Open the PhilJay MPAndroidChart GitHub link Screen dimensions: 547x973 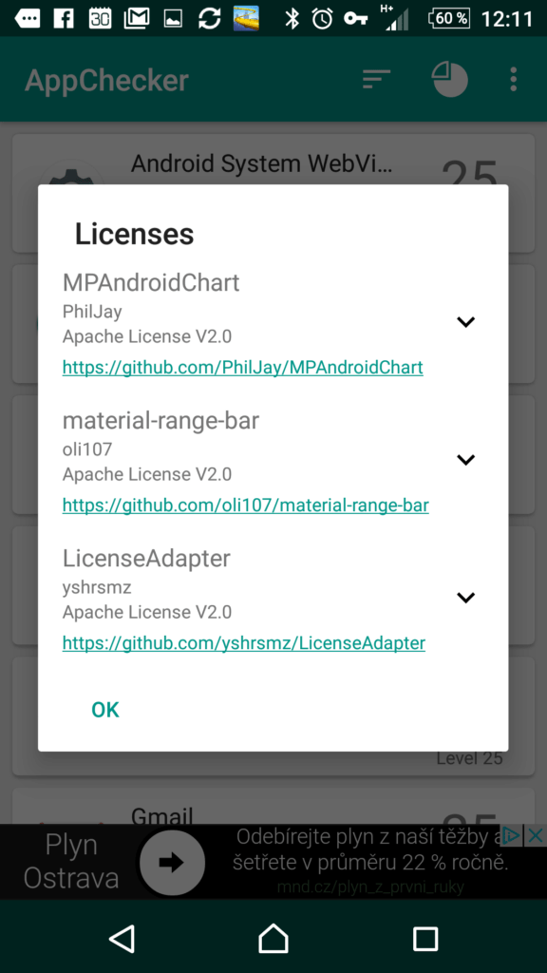[242, 368]
